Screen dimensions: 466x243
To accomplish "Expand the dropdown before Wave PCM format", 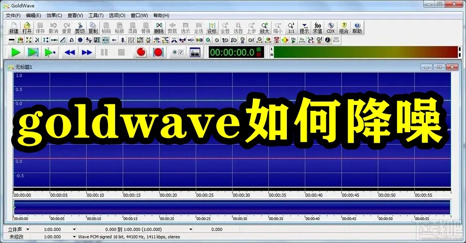I will coord(74,237).
